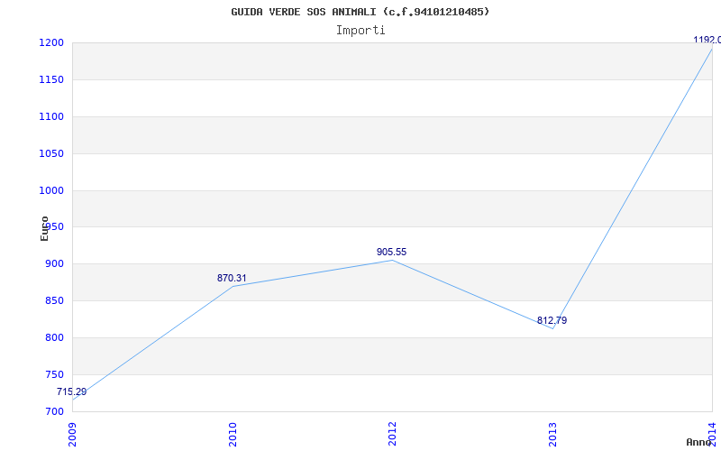Click the 2014 x-axis year label
Screen dimensions: 721x451
point(712,435)
